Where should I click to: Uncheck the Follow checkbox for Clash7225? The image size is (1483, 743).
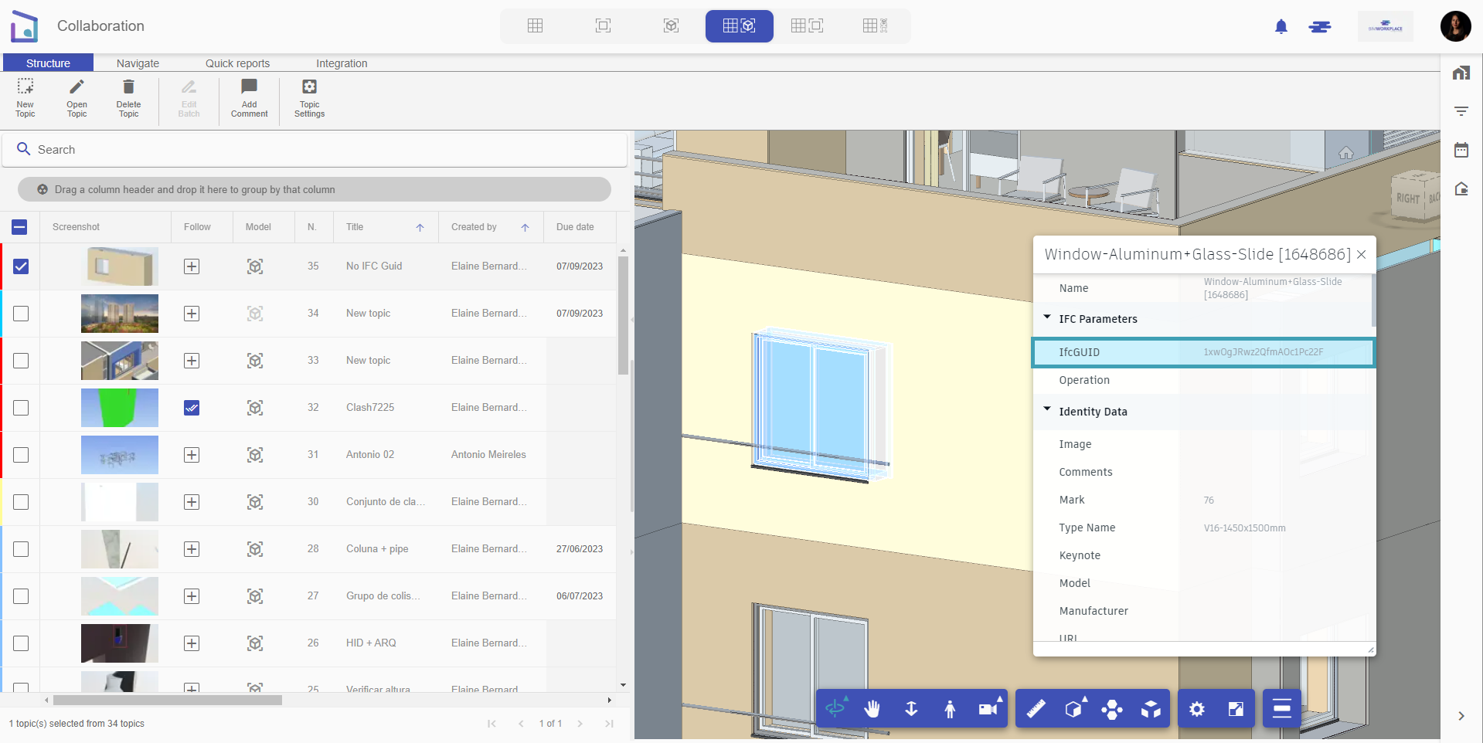(x=191, y=408)
